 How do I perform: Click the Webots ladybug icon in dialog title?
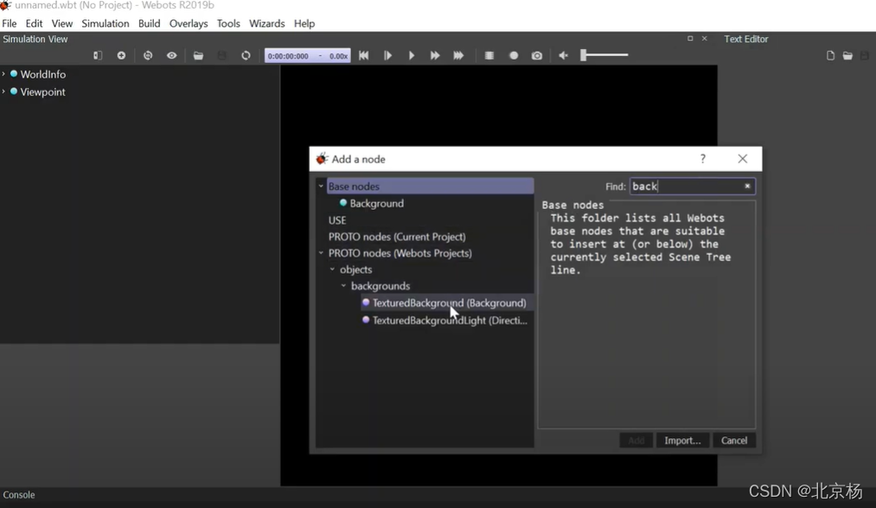pos(322,159)
